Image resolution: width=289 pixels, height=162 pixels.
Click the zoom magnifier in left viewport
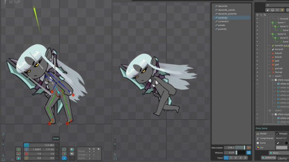3,156
